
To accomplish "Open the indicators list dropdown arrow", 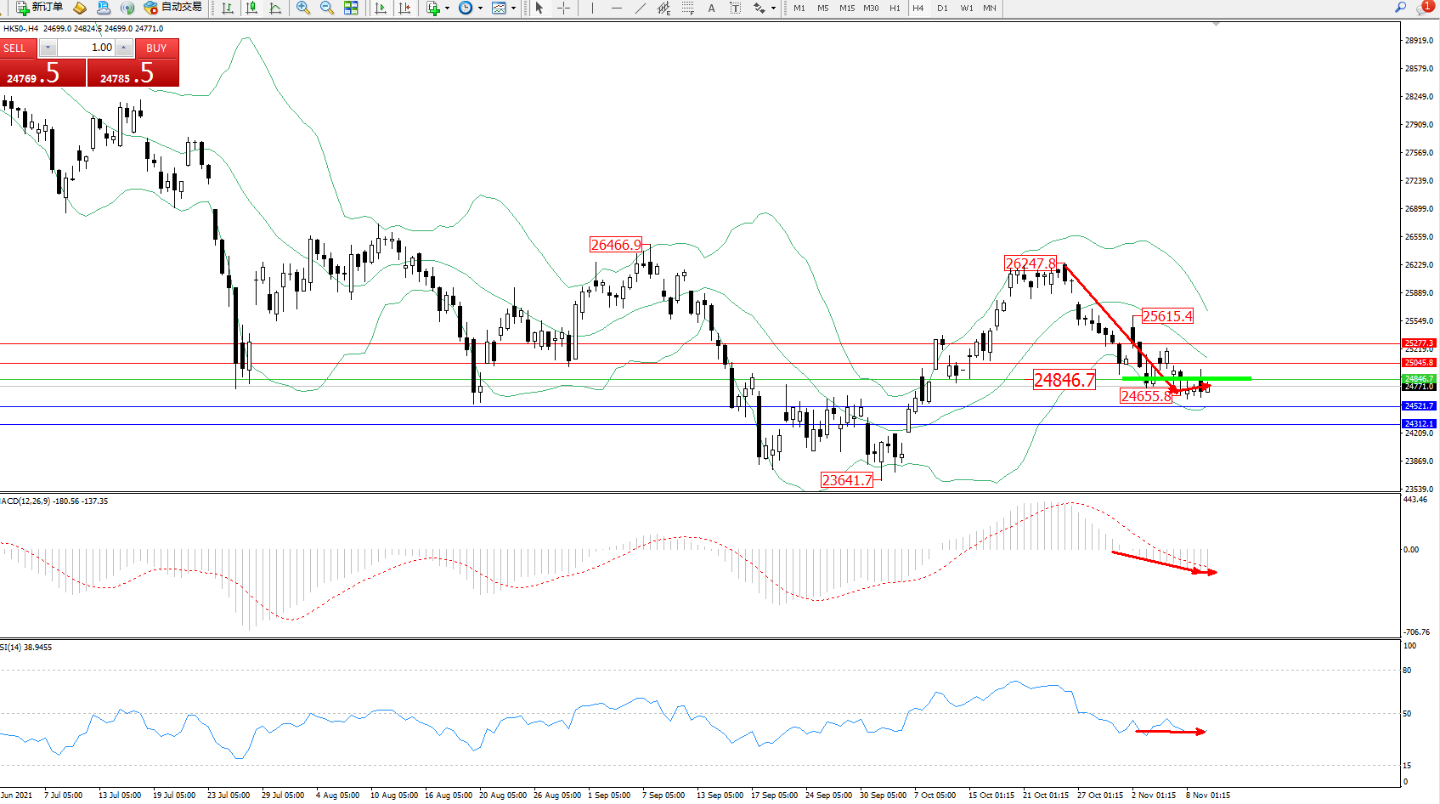I will [448, 8].
